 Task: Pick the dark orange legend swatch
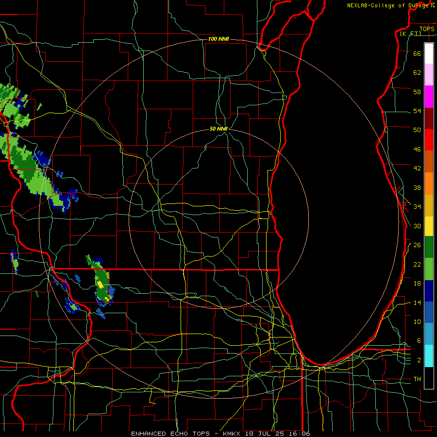click(429, 162)
